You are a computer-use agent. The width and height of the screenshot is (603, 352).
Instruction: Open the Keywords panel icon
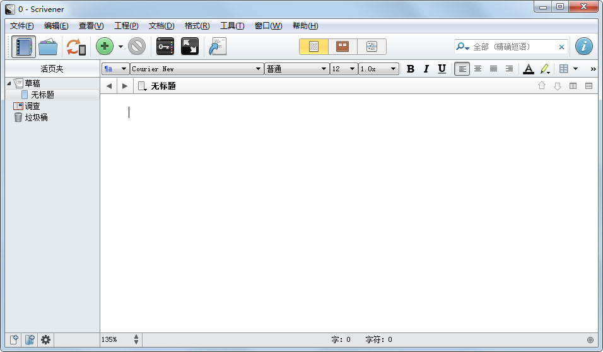165,47
